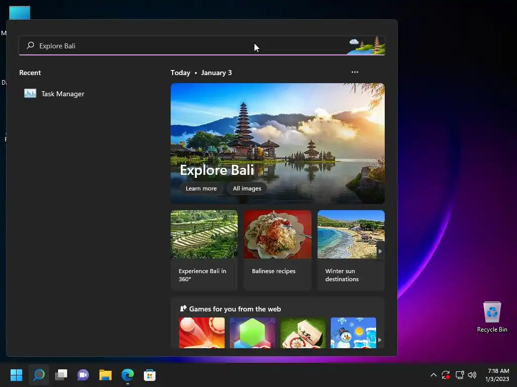Click the magnifier icon in search box
Image resolution: width=517 pixels, height=387 pixels.
point(30,45)
